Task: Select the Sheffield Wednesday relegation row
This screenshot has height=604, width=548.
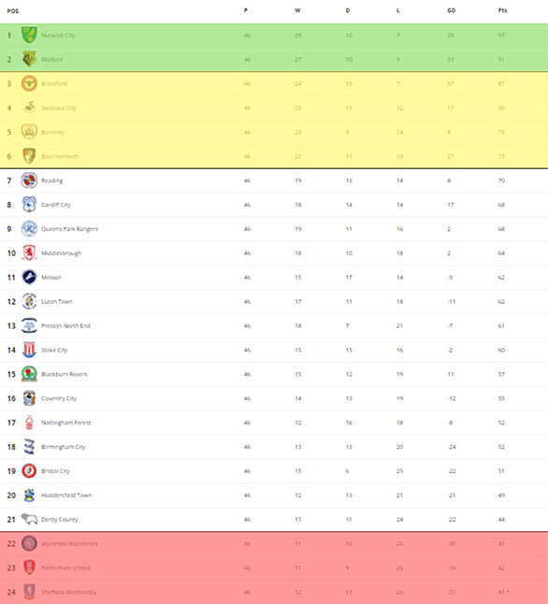Action: pyautogui.click(x=274, y=592)
